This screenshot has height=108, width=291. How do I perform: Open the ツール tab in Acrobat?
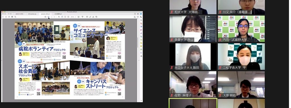10,14
